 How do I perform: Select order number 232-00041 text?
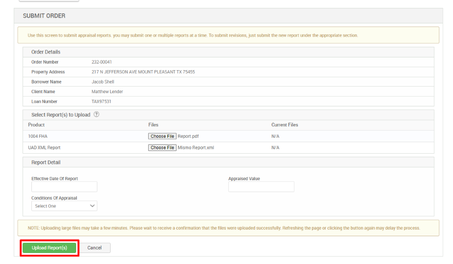(x=102, y=62)
